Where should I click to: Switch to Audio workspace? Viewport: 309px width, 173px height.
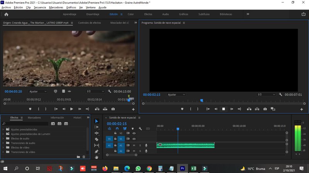(166, 14)
